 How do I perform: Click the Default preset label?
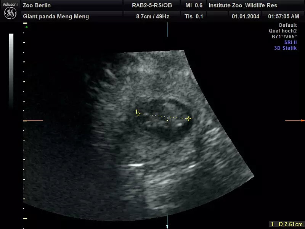pos(288,25)
